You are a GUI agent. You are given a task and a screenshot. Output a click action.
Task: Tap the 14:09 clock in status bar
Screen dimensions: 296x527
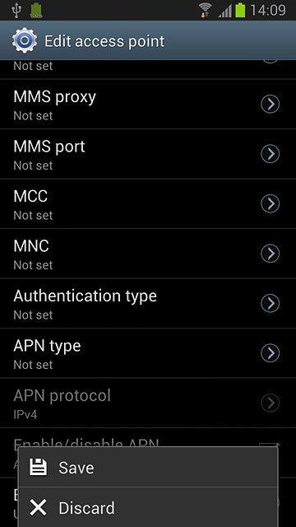click(x=268, y=10)
